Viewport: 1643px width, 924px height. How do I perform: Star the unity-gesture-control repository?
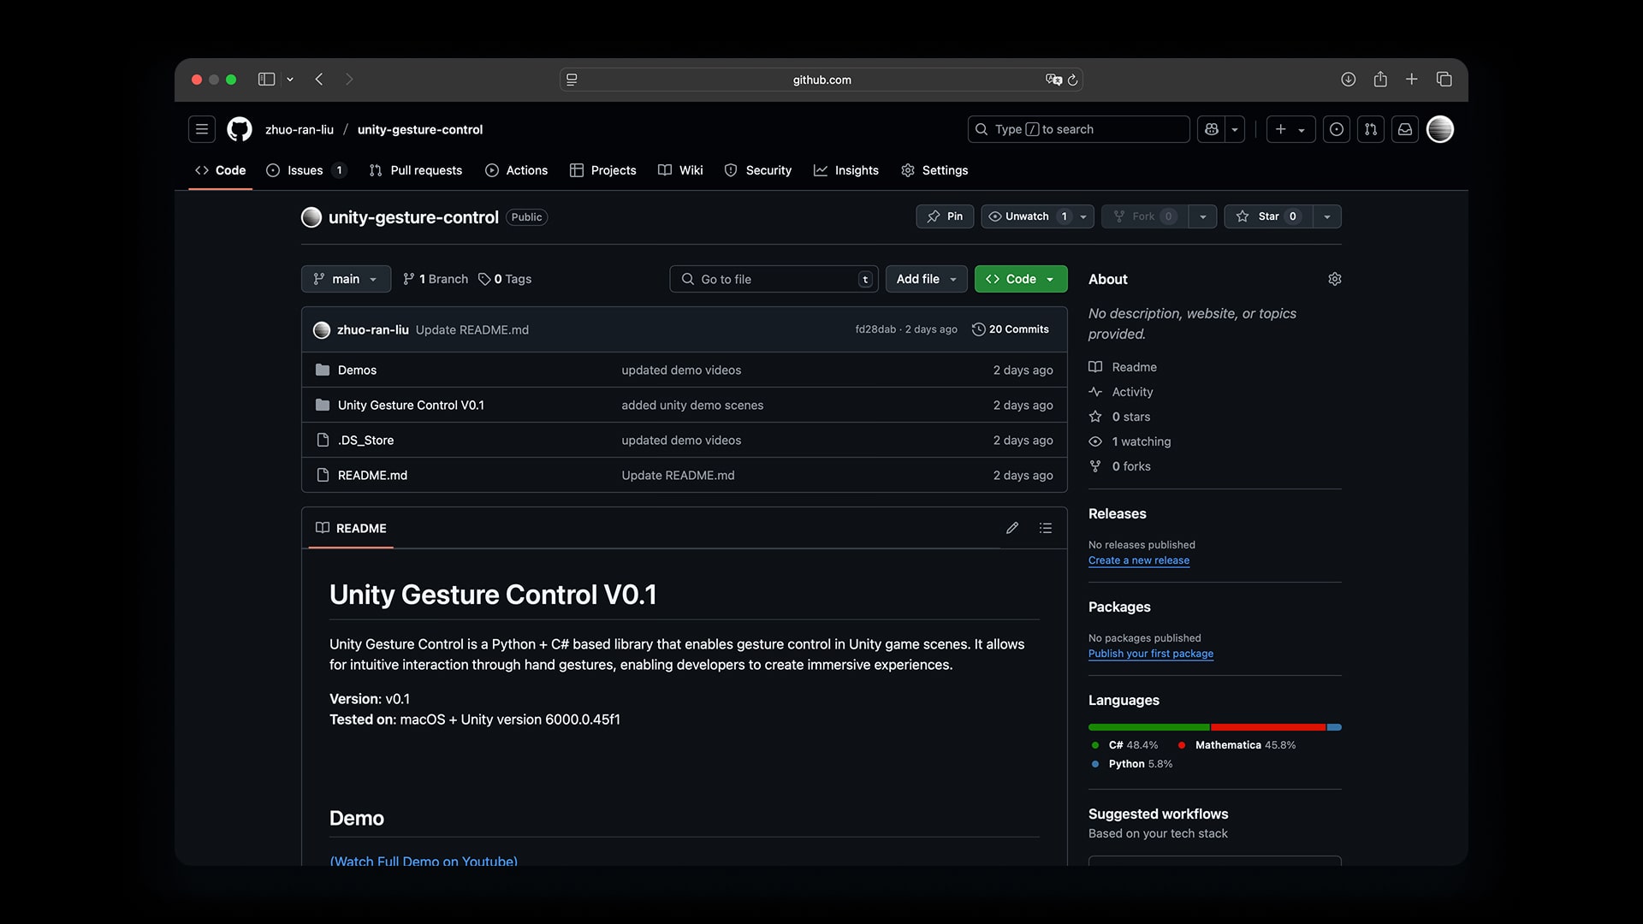pos(1268,216)
